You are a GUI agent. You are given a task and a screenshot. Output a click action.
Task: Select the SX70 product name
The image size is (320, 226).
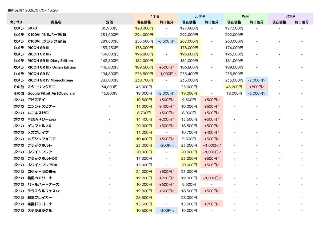tap(32, 28)
